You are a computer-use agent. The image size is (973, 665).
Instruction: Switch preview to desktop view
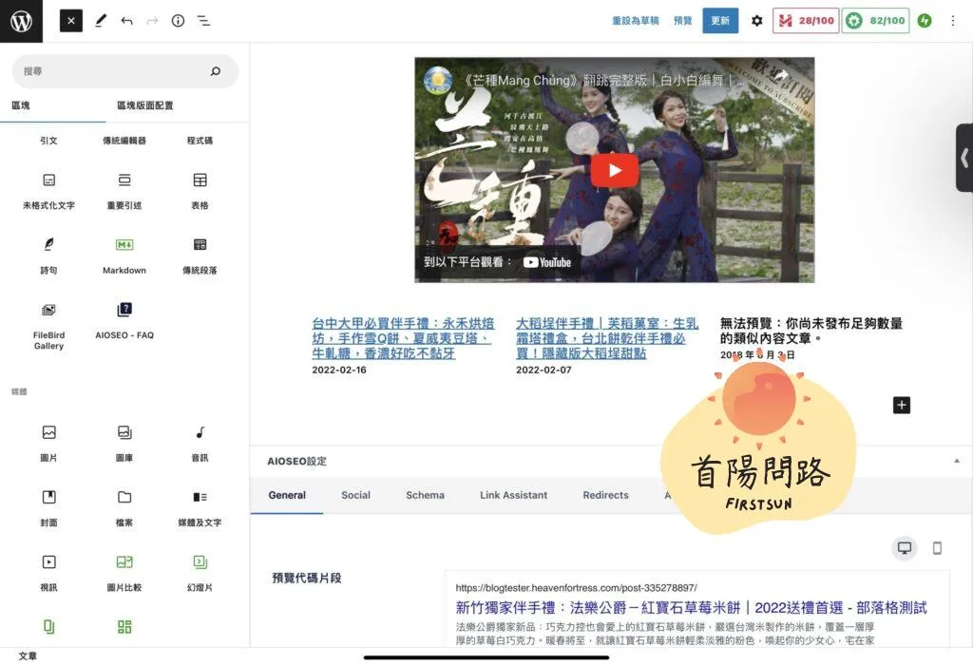(x=905, y=548)
